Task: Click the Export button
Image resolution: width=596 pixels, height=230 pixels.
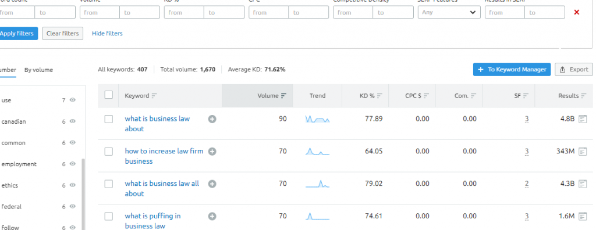Action: pyautogui.click(x=573, y=70)
